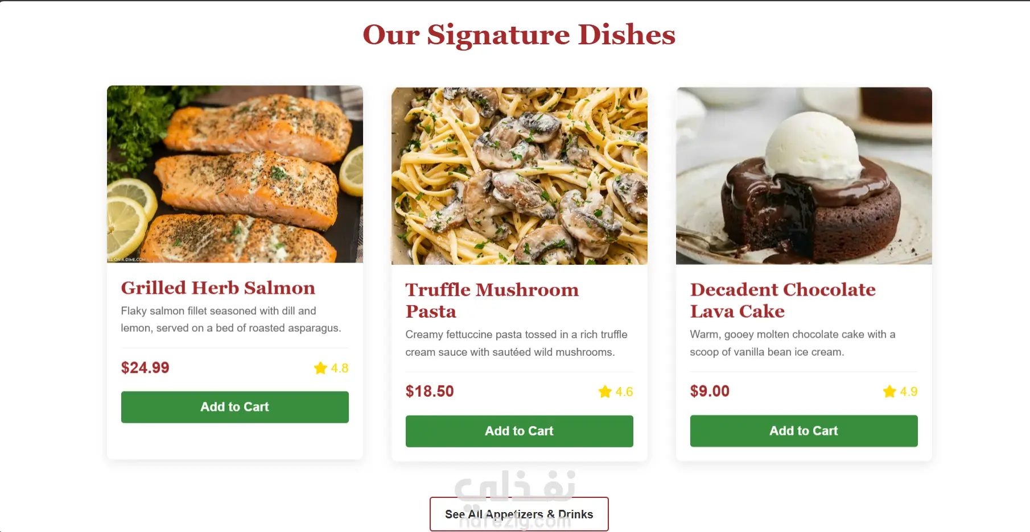Click the star icon beside 4.9 rating
Viewport: 1030px width, 532px height.
point(889,392)
